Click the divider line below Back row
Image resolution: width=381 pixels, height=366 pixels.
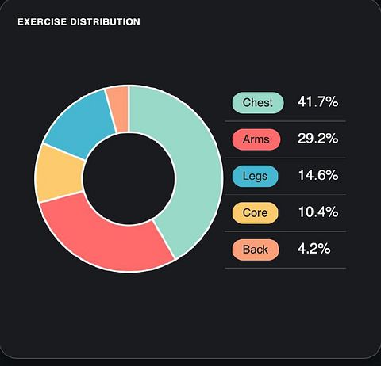pyautogui.click(x=285, y=269)
